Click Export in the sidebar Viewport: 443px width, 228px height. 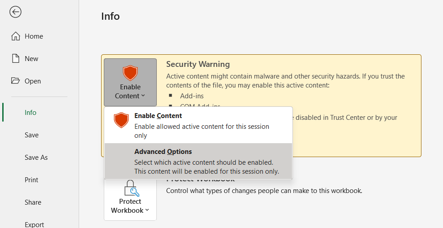click(34, 224)
